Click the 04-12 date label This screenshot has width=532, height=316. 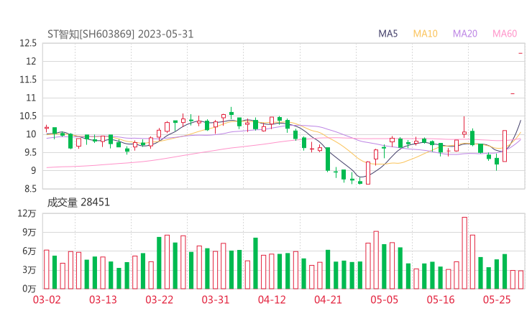coord(272,299)
